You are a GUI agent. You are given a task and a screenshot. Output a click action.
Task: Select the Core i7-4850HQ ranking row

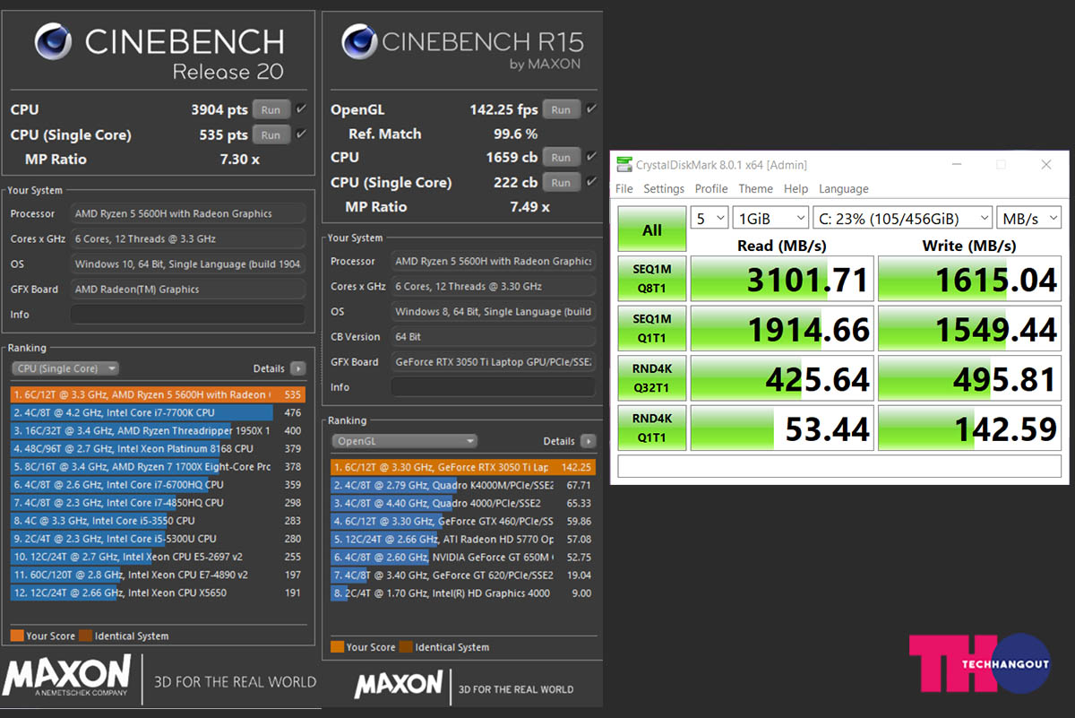[x=159, y=502]
